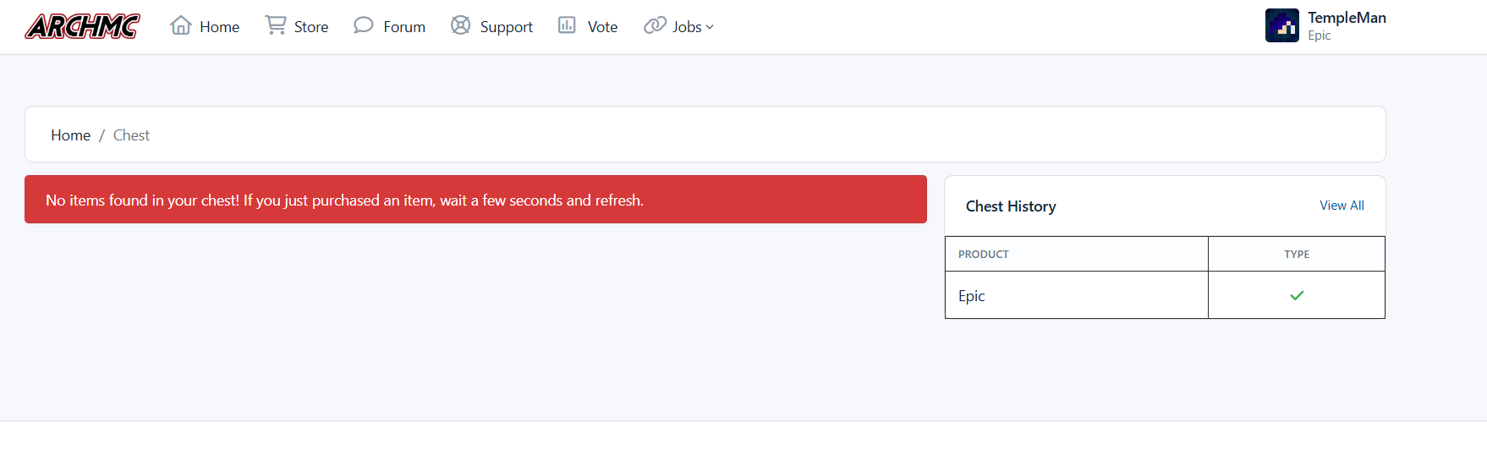Click the ArchMC logo
The image size is (1487, 456).
82,26
